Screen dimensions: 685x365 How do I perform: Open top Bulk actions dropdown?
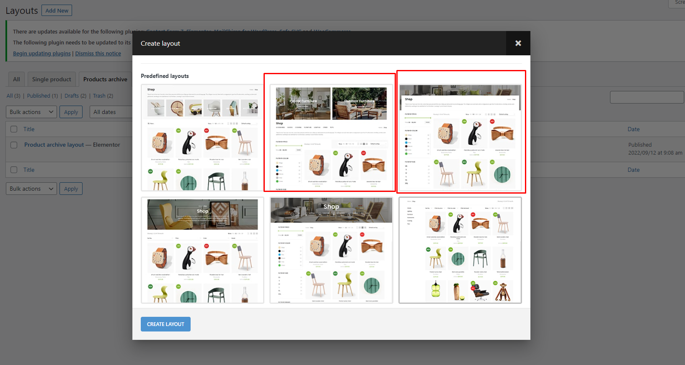(31, 112)
